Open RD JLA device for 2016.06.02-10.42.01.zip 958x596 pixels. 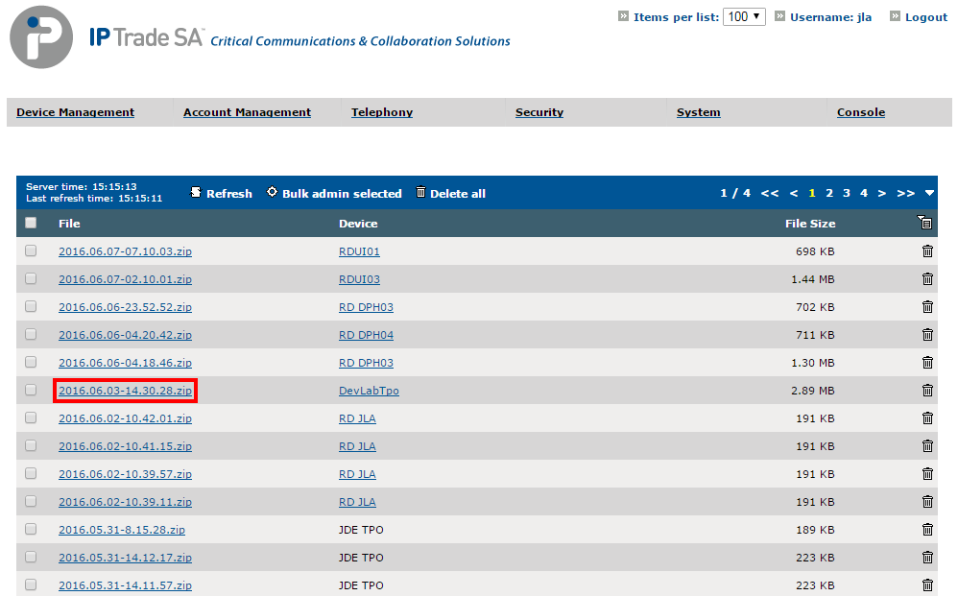click(357, 418)
